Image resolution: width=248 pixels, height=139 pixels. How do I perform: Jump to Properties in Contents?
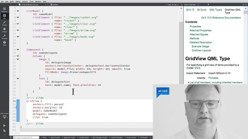coord(195,27)
